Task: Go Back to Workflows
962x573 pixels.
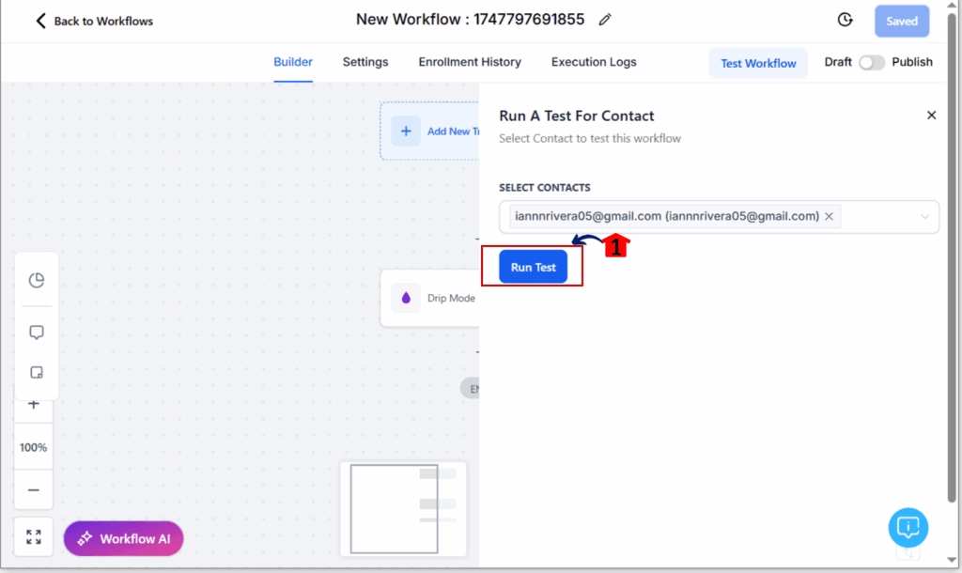Action: point(94,21)
